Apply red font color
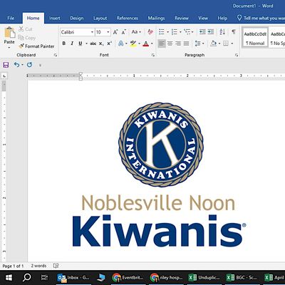This screenshot has width=285, height=285. (146, 43)
